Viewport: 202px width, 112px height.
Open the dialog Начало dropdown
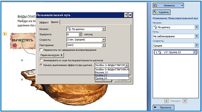(104, 29)
